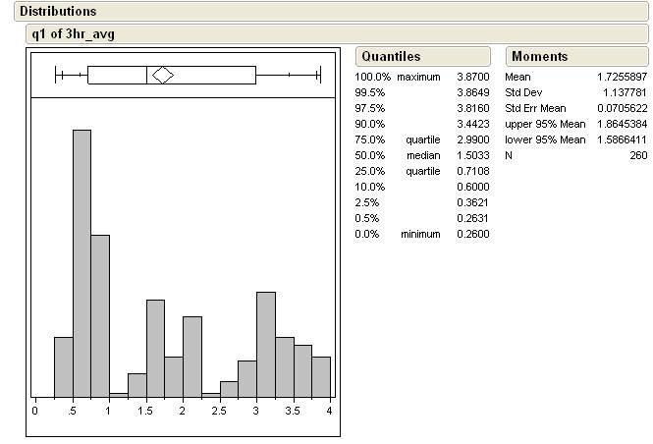Click the maximum value 3.8700
Screen dimensions: 653x444
472,77
